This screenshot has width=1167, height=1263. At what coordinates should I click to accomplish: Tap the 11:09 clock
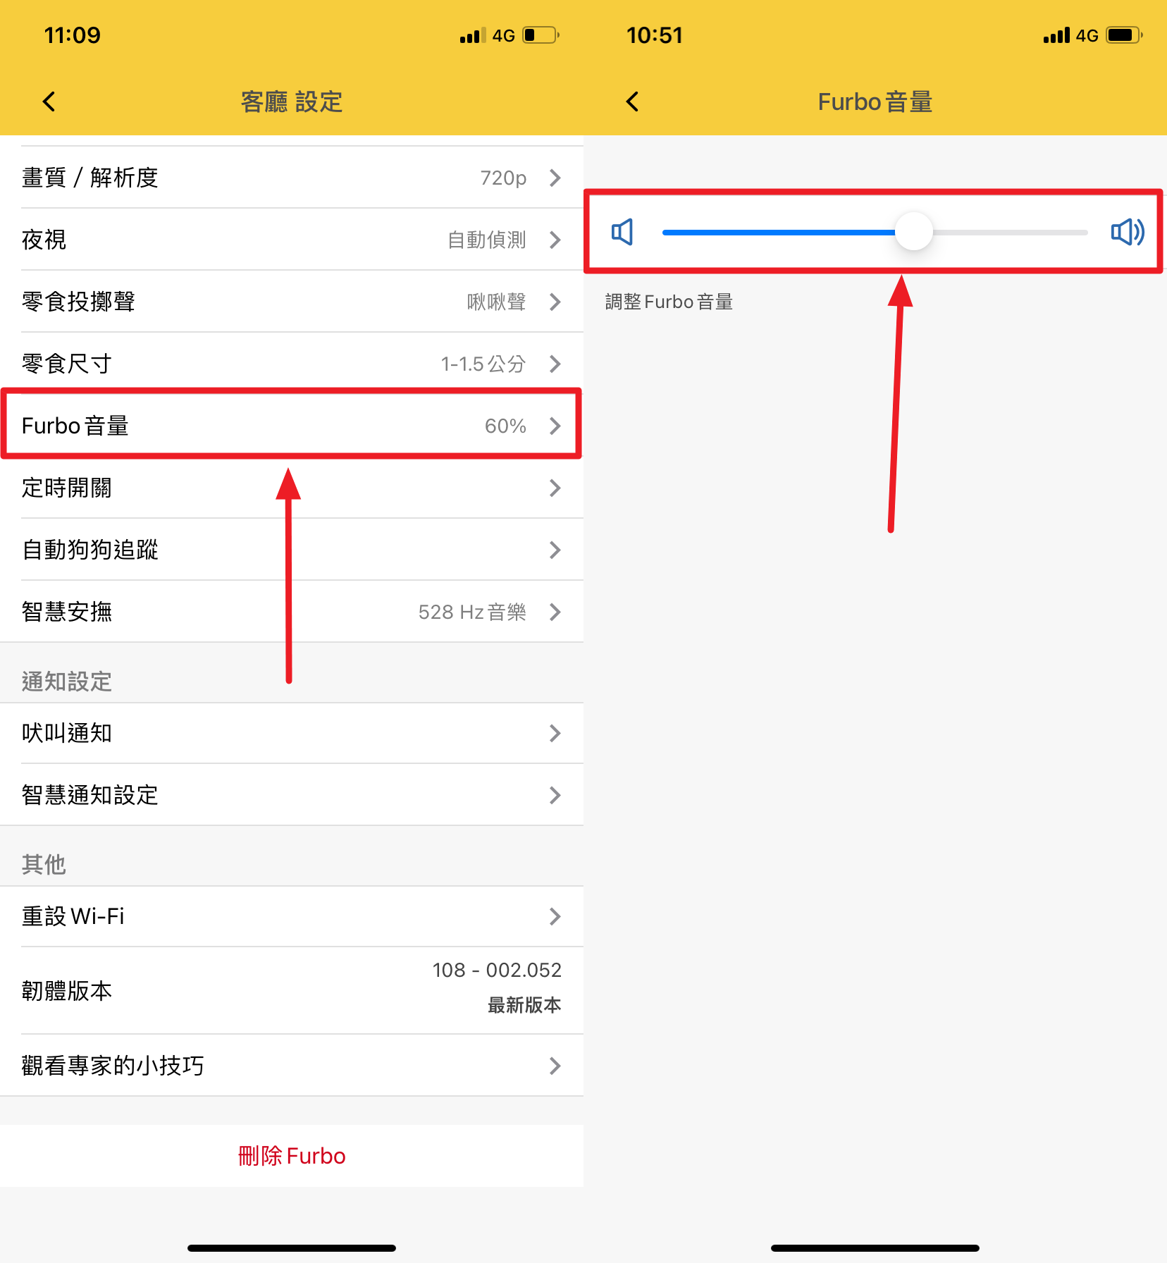tap(72, 35)
